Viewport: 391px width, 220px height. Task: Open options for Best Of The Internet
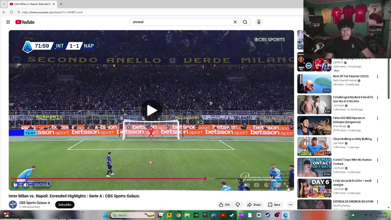(377, 77)
